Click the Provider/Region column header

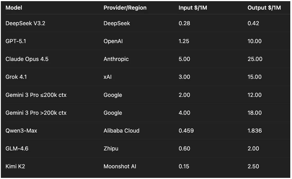(125, 8)
